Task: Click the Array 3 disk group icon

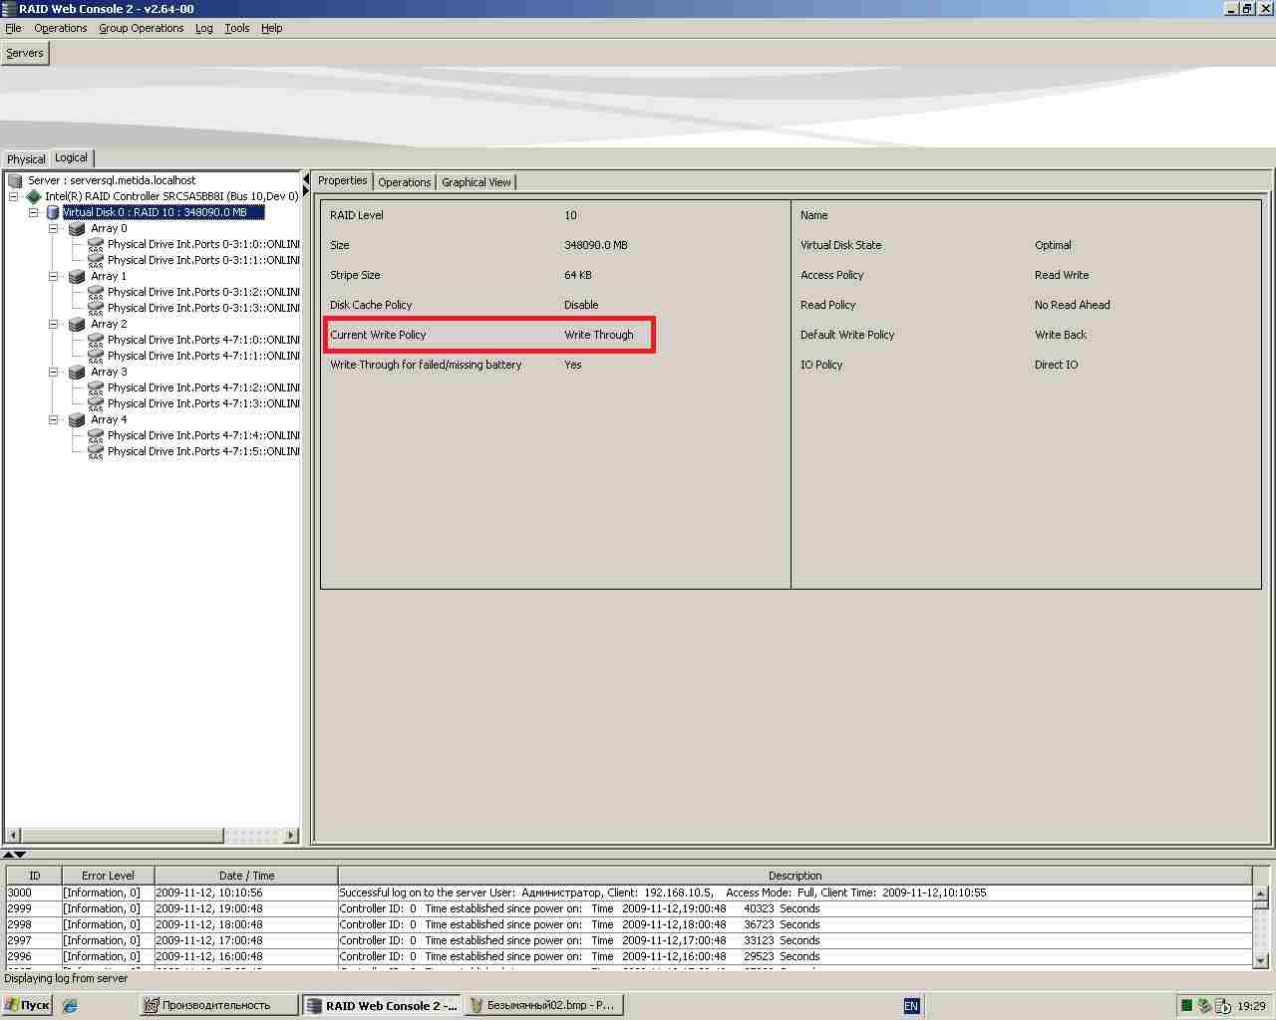Action: click(x=77, y=372)
